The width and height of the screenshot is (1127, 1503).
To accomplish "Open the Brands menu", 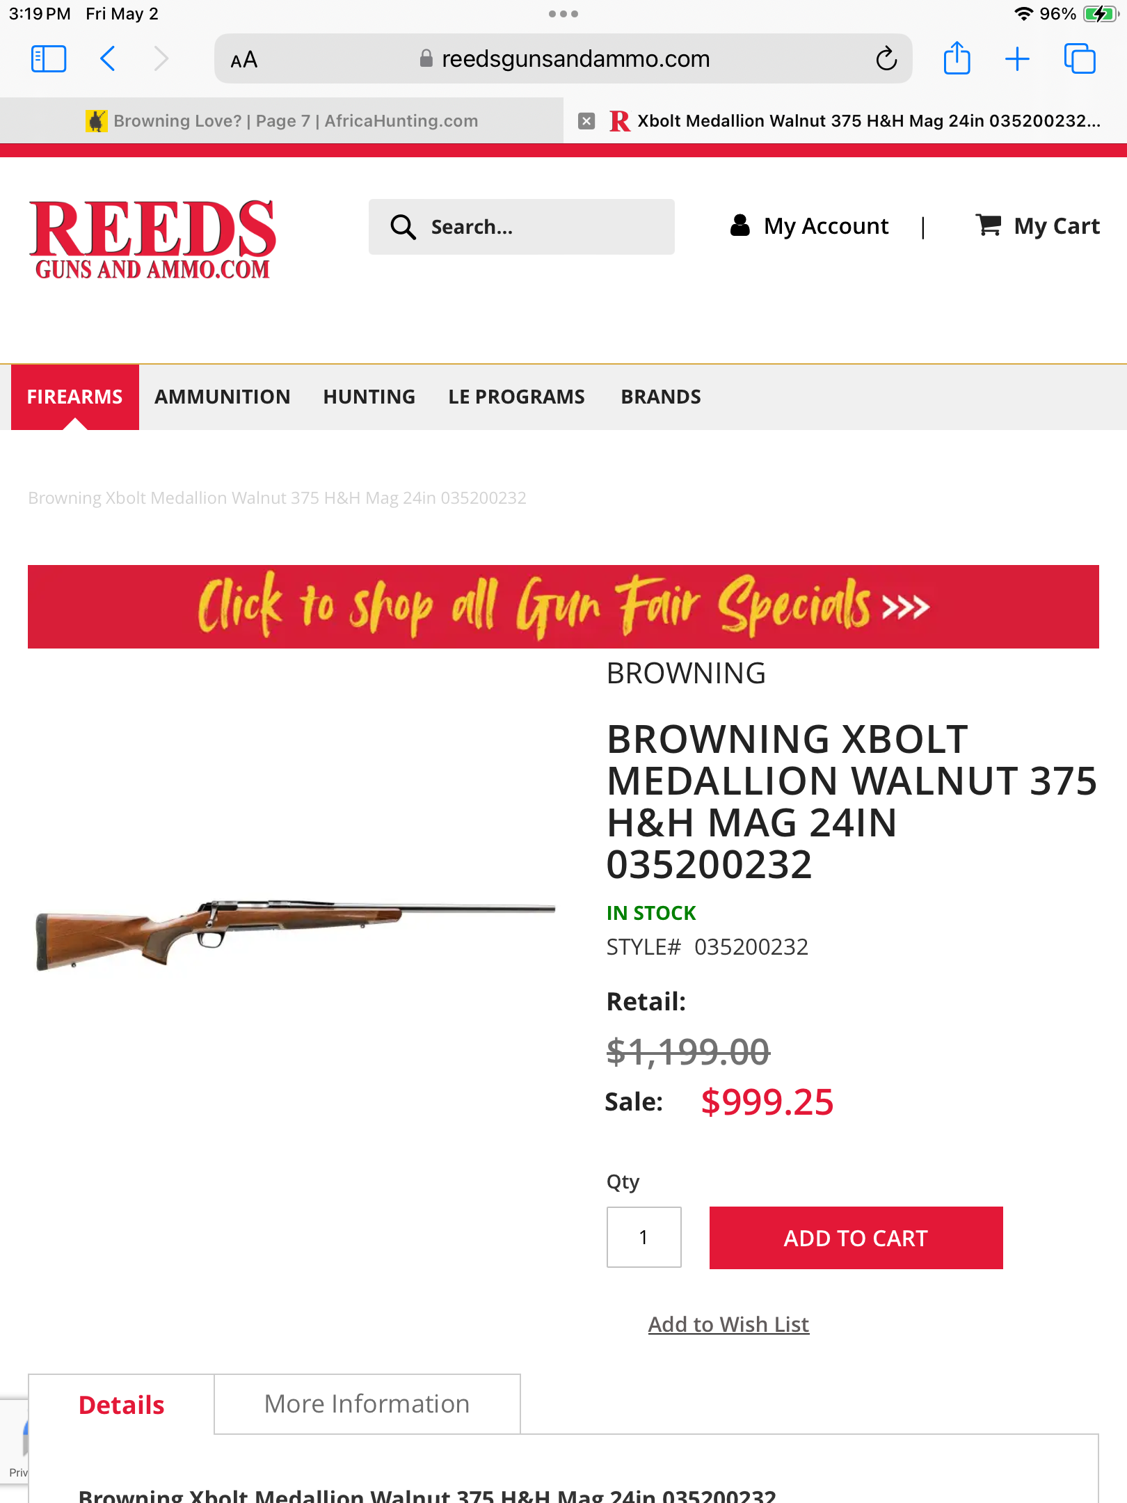I will tap(661, 397).
